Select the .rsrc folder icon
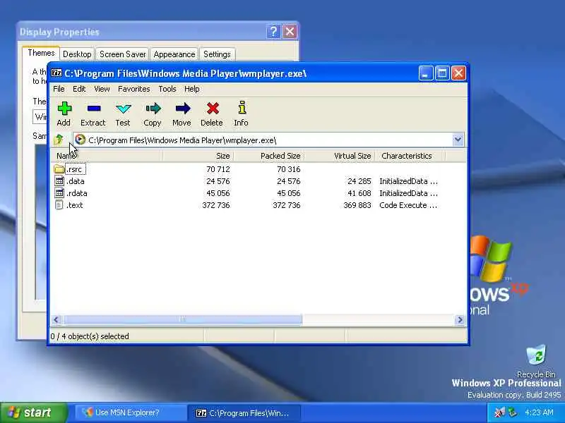The image size is (565, 423). 59,168
